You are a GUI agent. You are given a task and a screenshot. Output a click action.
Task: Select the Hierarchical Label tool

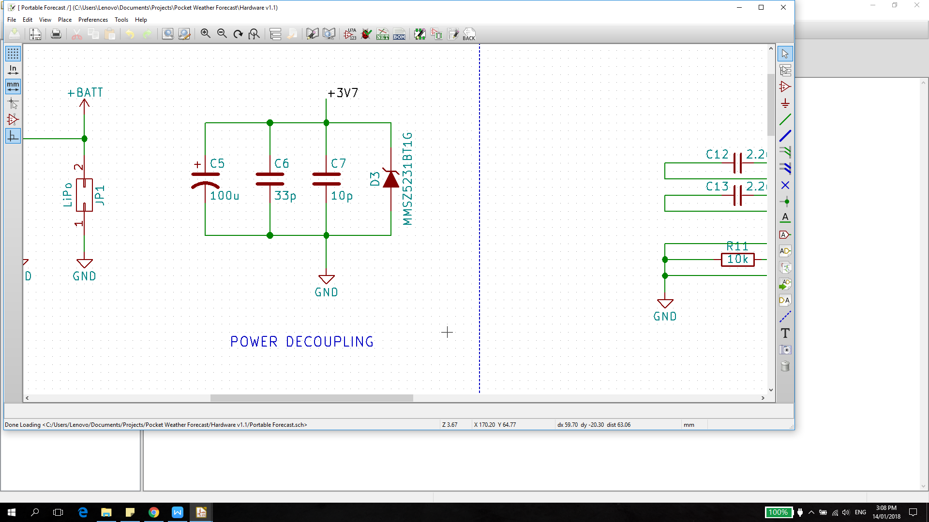tap(785, 251)
